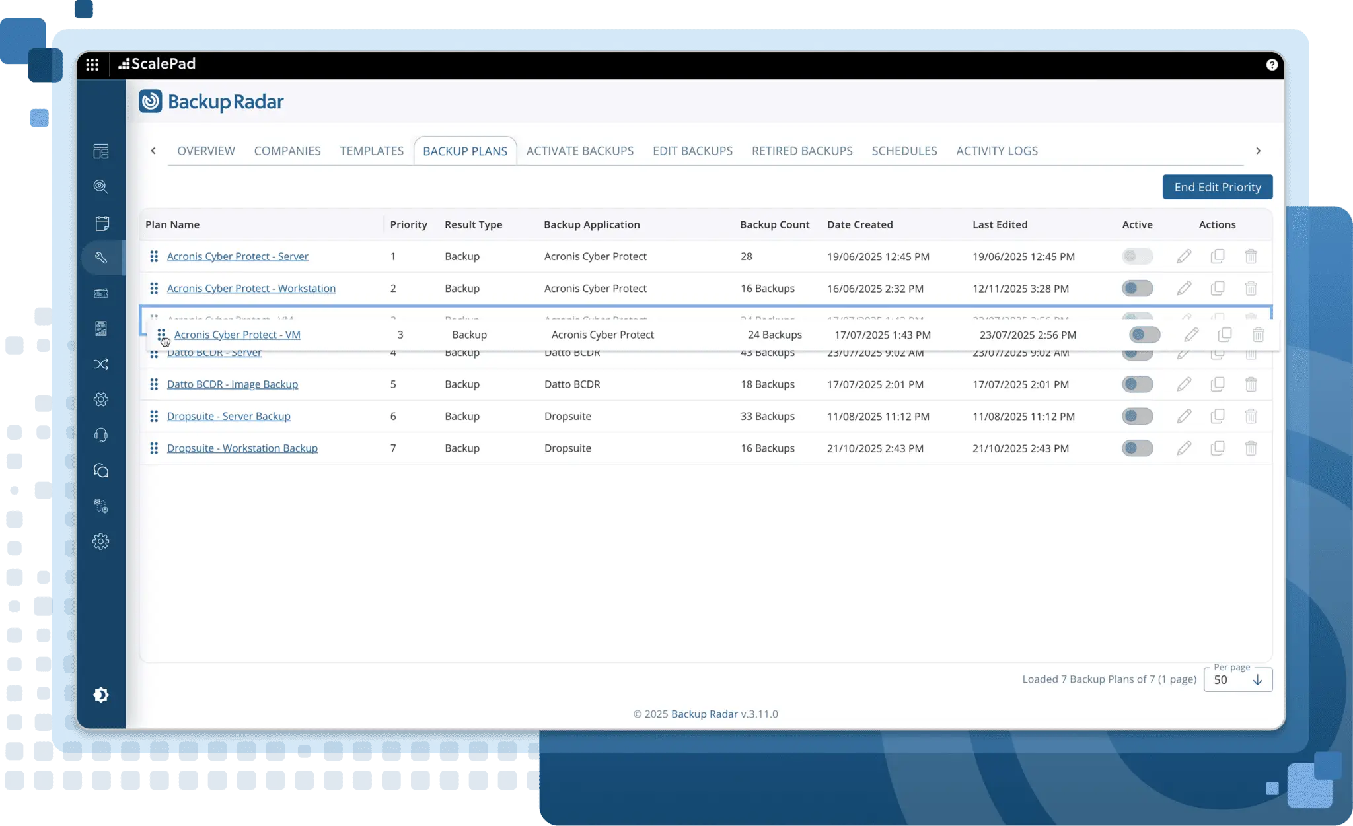
Task: Toggle Active switch for Acronis Cyber Protect - Server
Action: [1137, 256]
